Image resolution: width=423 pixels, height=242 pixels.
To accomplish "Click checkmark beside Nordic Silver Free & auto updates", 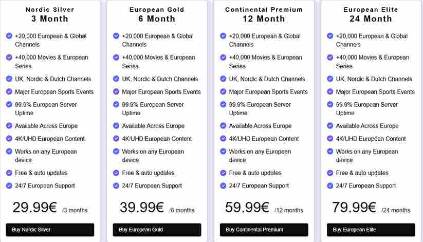I will click(x=9, y=173).
